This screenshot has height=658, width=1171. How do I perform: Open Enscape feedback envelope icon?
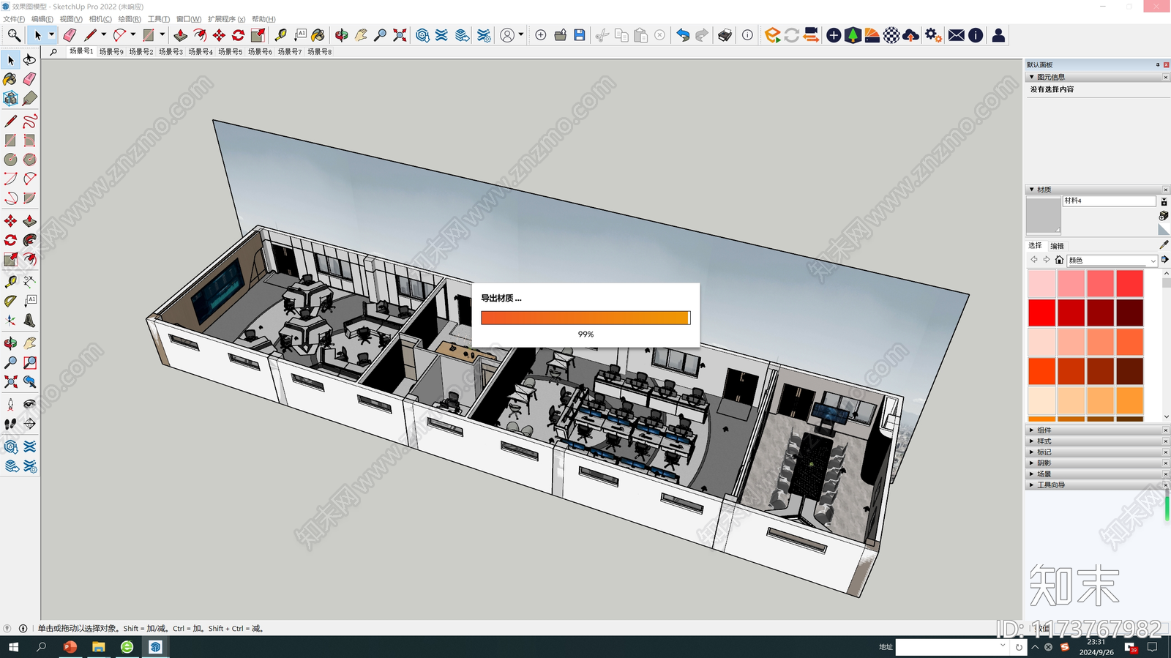[x=956, y=35]
